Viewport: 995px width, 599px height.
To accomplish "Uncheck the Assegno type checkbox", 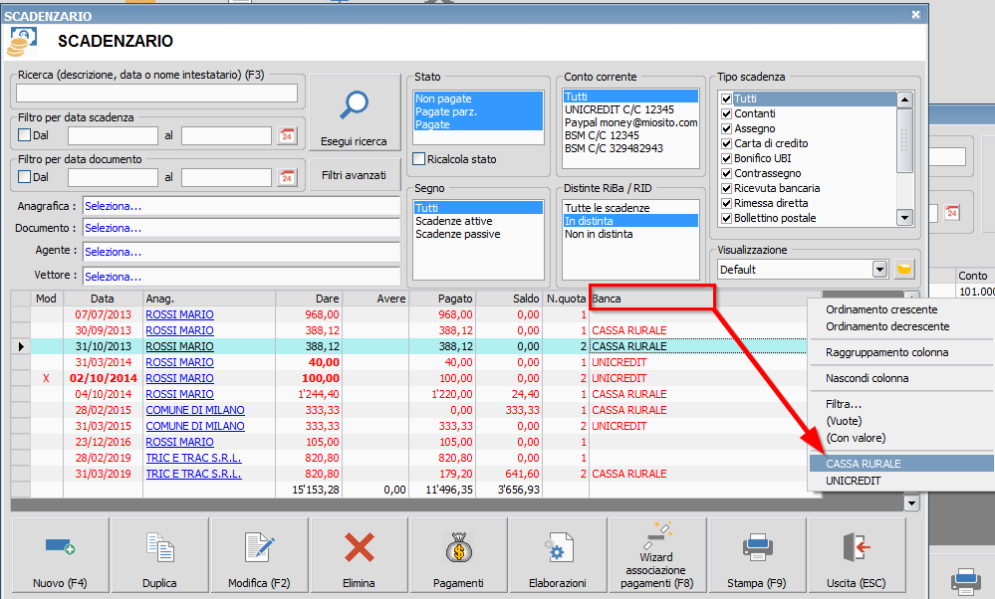I will (x=726, y=128).
